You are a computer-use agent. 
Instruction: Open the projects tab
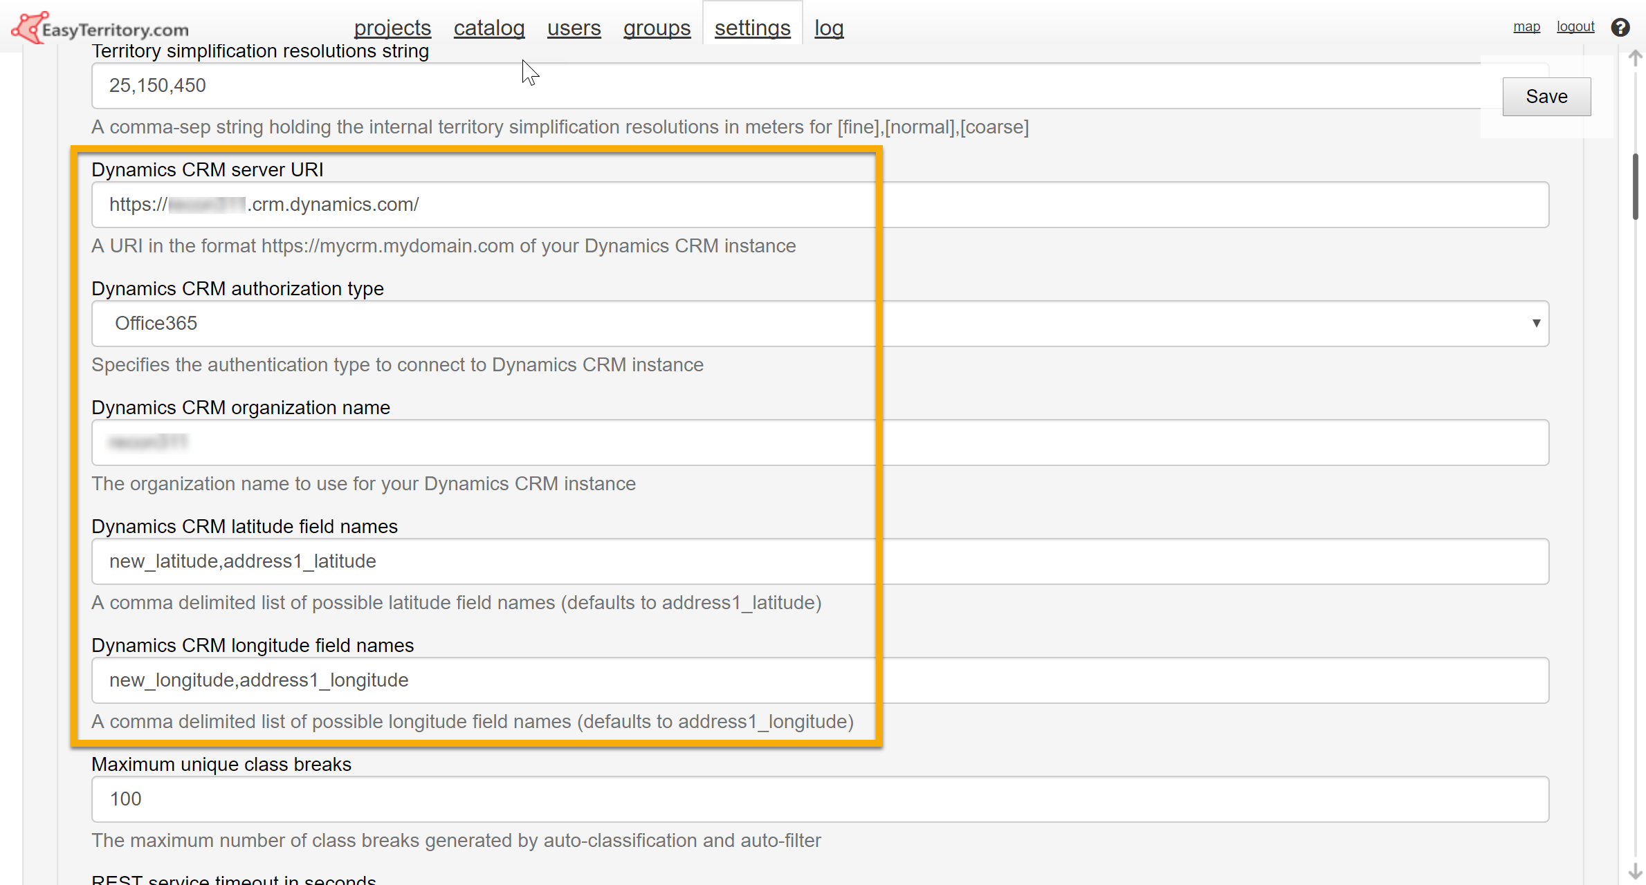(392, 28)
